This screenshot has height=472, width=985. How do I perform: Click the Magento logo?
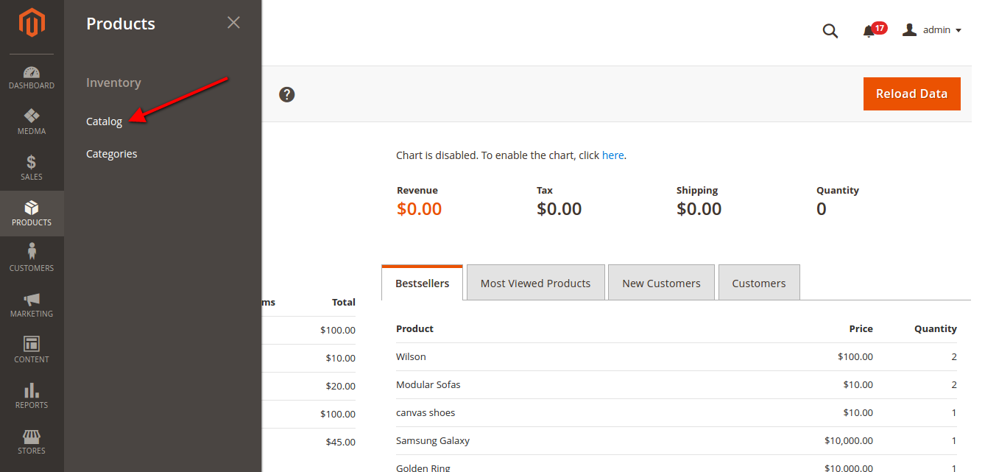coord(32,22)
